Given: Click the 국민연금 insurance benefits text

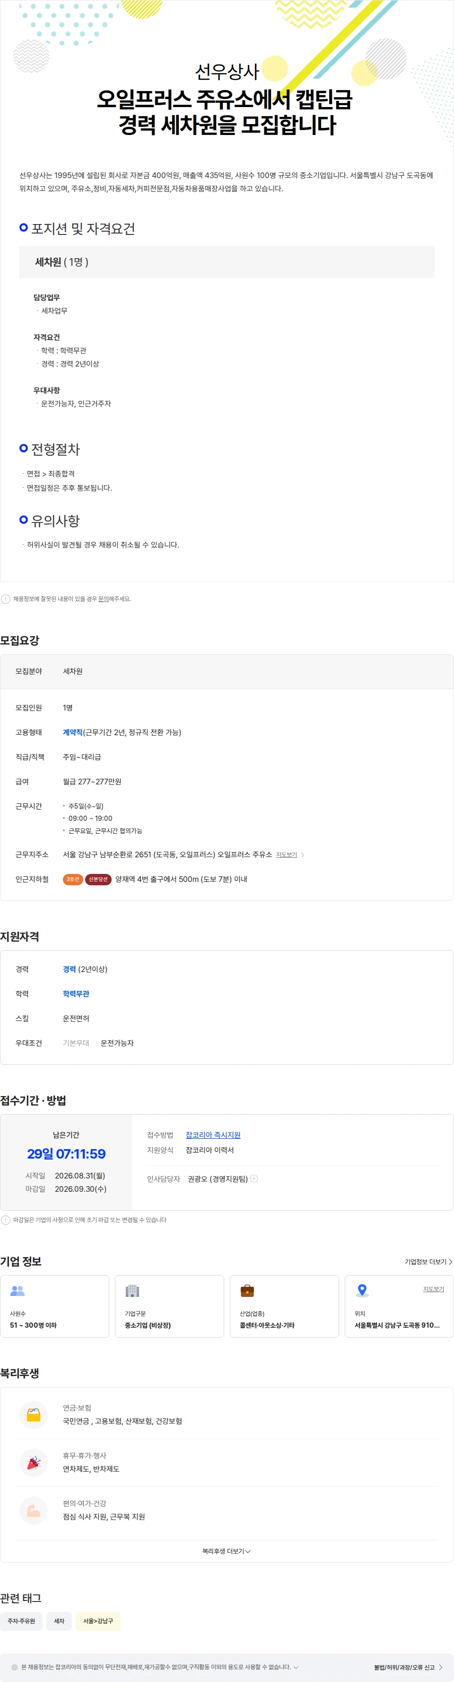Looking at the screenshot, I should (x=122, y=1421).
